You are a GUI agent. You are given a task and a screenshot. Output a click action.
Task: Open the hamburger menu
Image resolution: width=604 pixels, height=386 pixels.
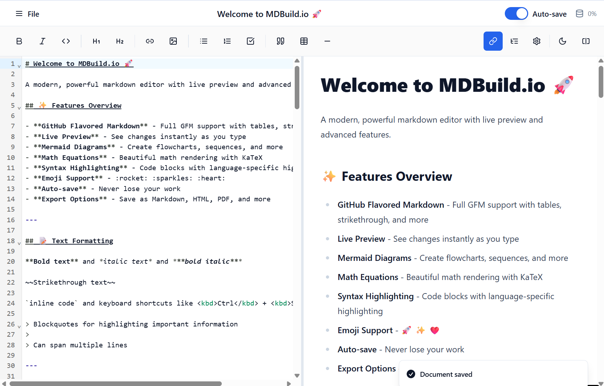click(x=19, y=14)
